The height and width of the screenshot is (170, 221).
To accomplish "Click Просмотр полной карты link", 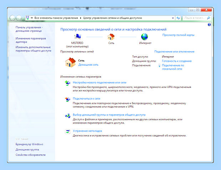I will coord(178,35).
